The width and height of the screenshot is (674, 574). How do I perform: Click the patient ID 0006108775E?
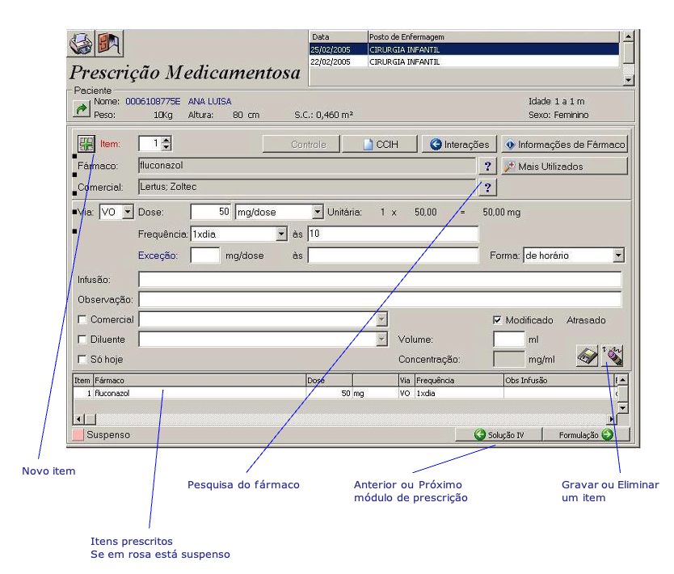point(153,102)
